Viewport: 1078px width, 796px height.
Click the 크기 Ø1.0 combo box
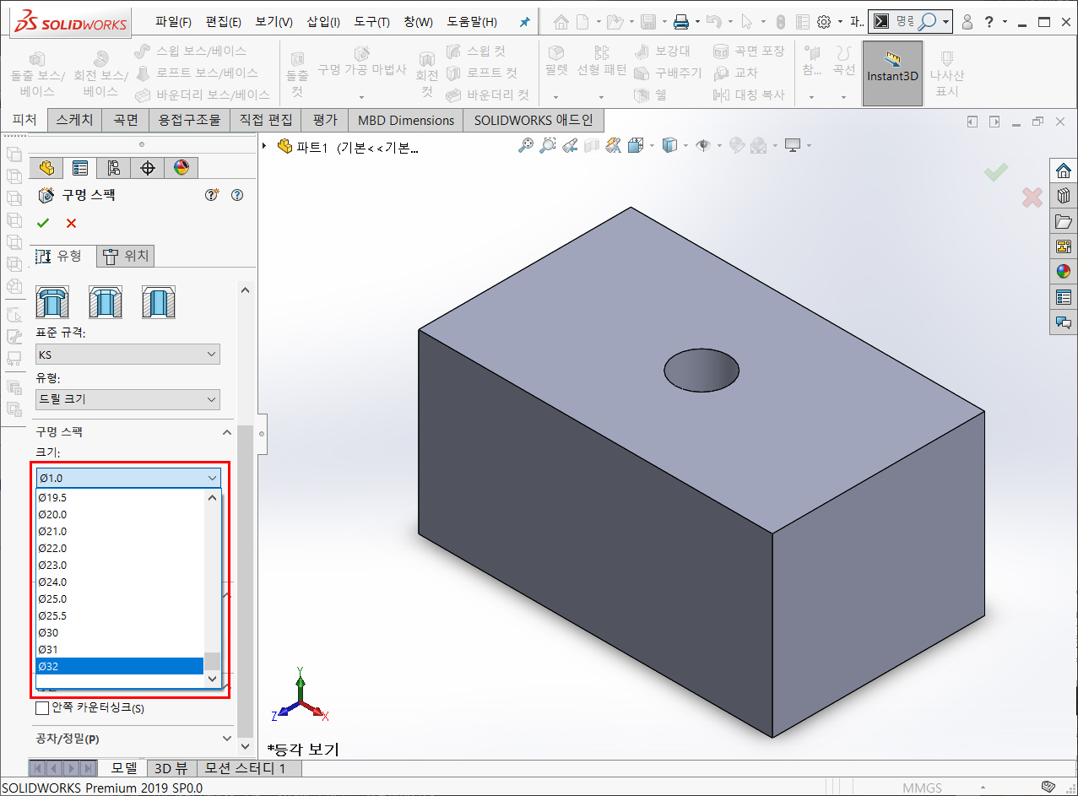click(128, 478)
